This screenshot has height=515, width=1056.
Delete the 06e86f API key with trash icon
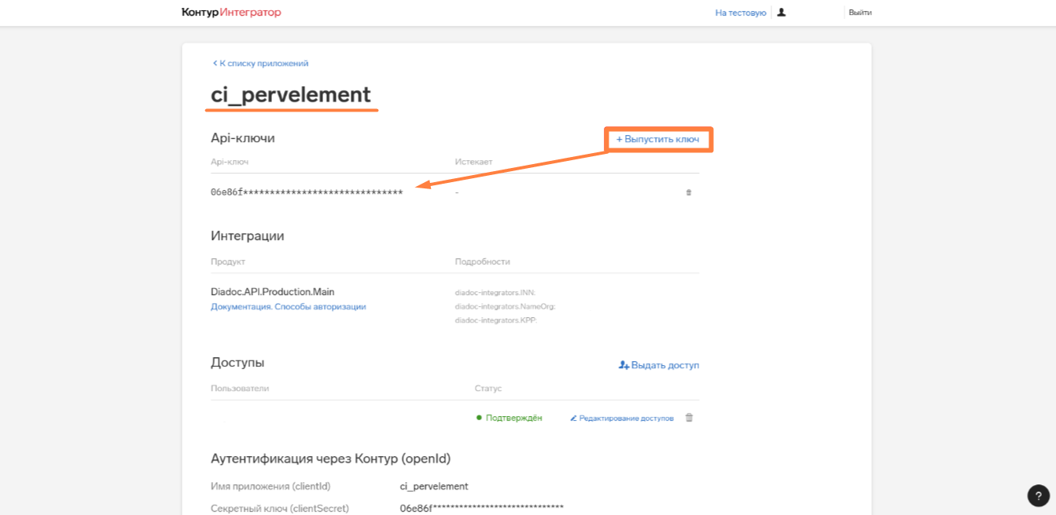[689, 192]
